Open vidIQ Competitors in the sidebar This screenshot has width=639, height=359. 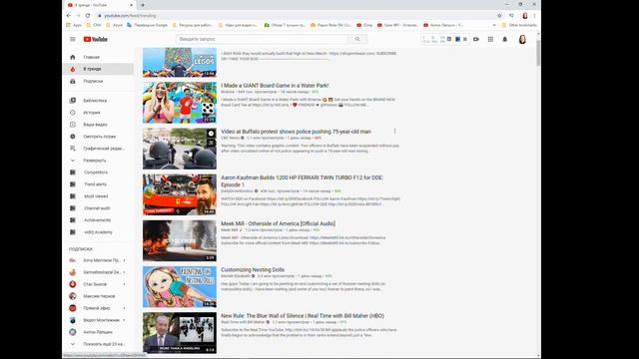[x=98, y=173]
